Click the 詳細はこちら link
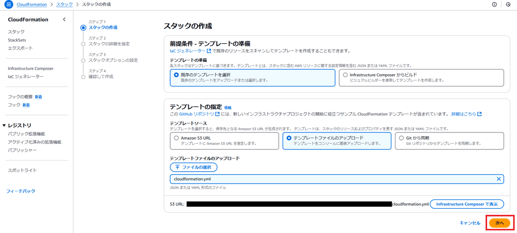This screenshot has width=517, height=233. (x=466, y=114)
